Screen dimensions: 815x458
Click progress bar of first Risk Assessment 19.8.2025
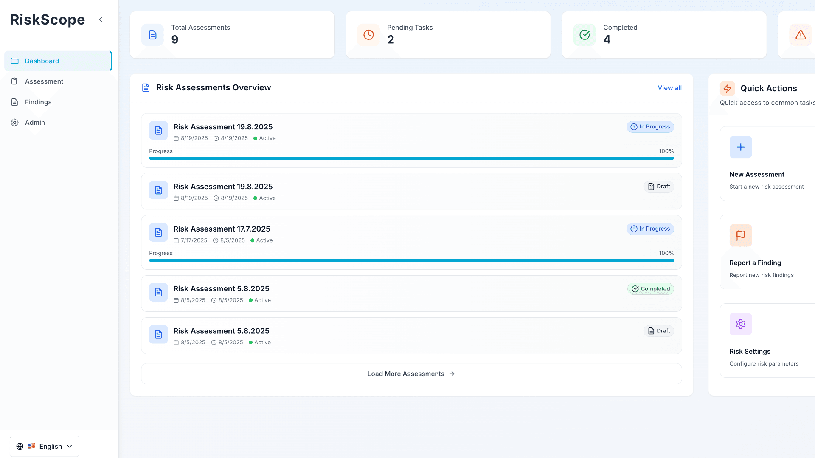[411, 158]
